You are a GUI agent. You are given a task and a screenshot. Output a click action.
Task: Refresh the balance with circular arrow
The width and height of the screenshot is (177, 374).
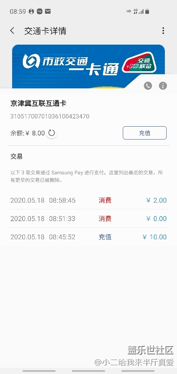tap(52, 133)
